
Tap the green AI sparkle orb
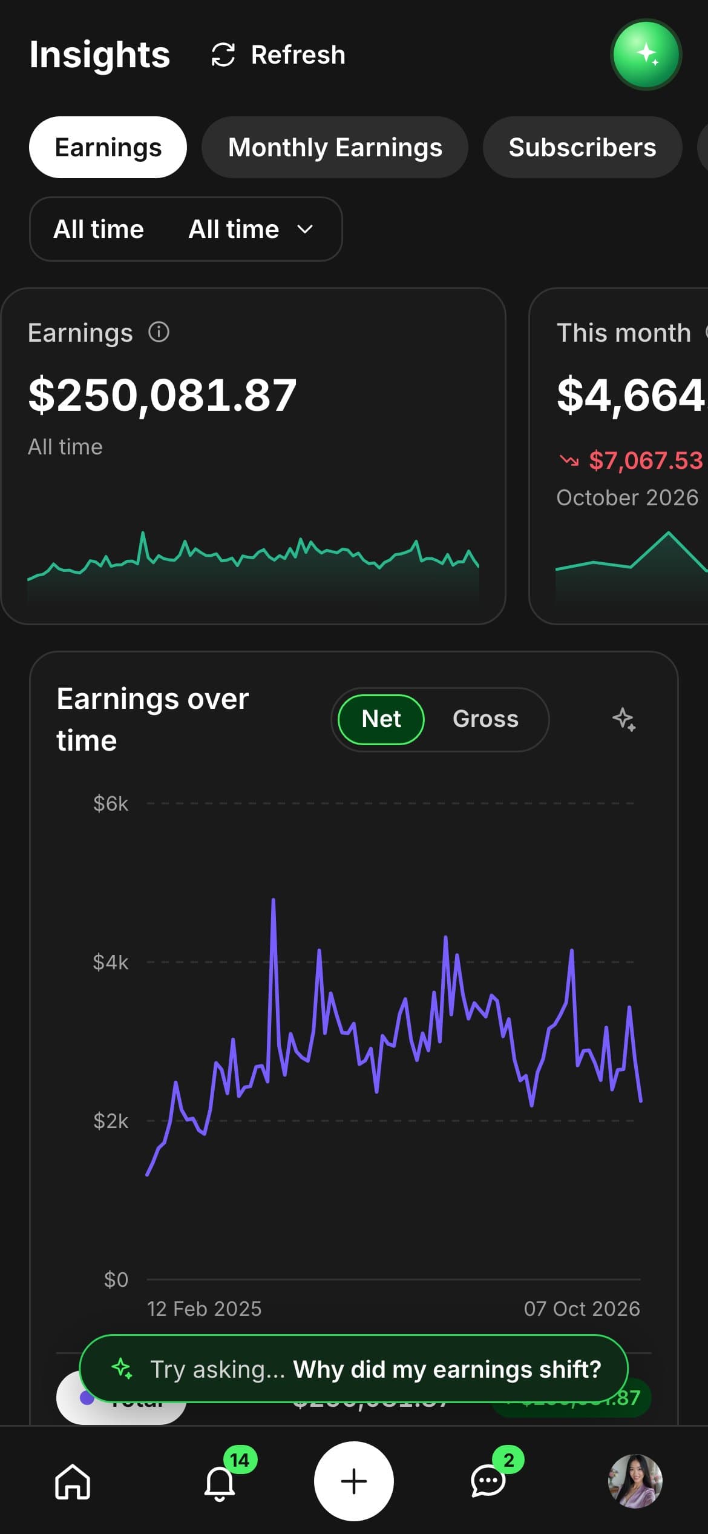(646, 55)
